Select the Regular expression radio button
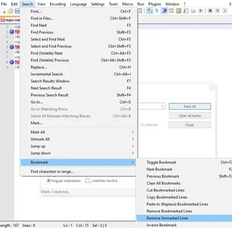Viewport: 232px width, 228px height. click(49, 181)
